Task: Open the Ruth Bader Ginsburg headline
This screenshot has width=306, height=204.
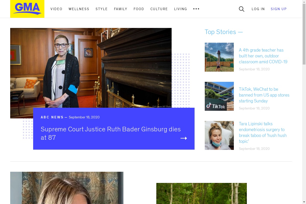Action: coord(111,133)
